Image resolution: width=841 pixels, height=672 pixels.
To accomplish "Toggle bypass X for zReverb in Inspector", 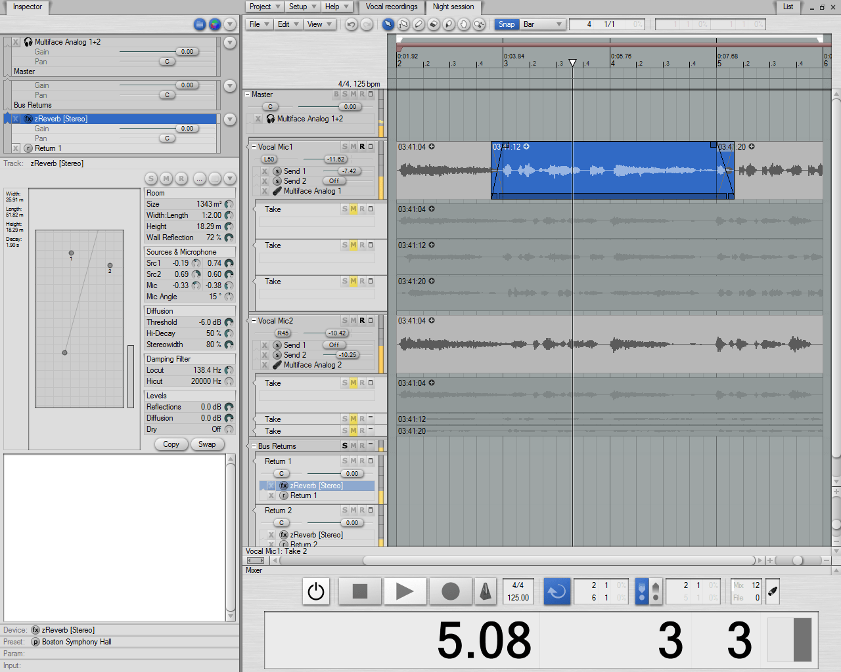I will pos(16,119).
